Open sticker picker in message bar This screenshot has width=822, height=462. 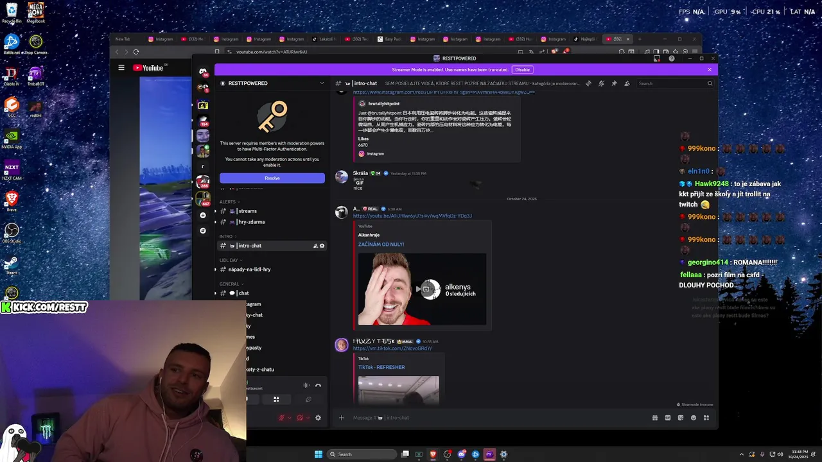(x=681, y=418)
